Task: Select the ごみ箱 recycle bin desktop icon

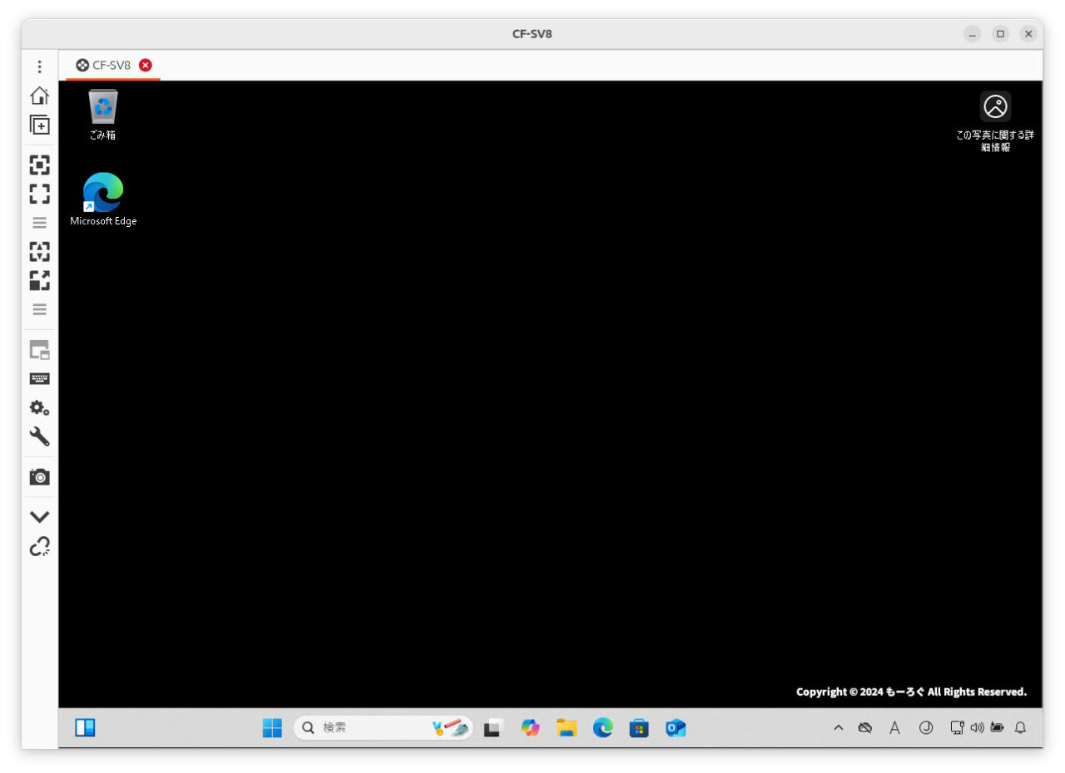Action: [x=103, y=115]
